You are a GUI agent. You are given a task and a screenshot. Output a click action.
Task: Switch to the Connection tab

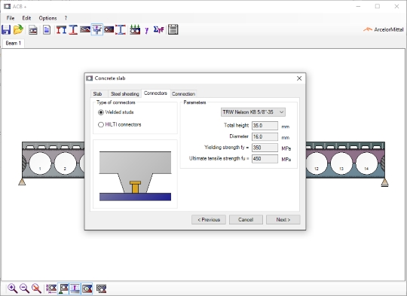click(183, 94)
